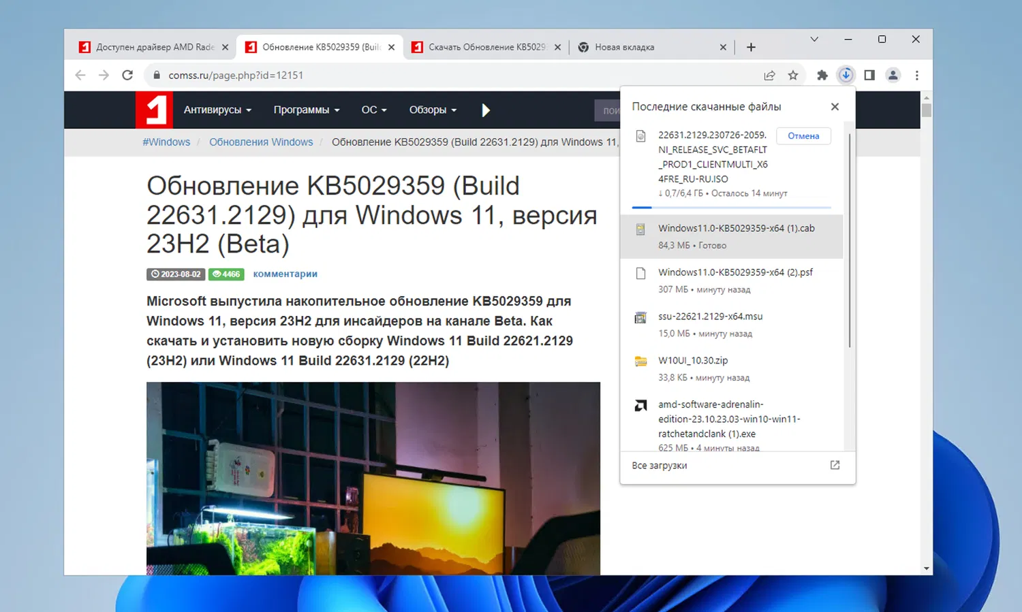Click the page scroll-down arrow
The image size is (1022, 612).
[926, 568]
